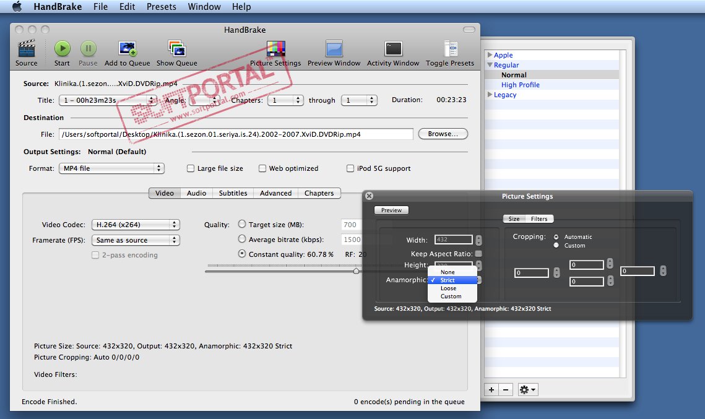Click Preview button in Picture Settings
705x419 pixels.
pyautogui.click(x=392, y=210)
